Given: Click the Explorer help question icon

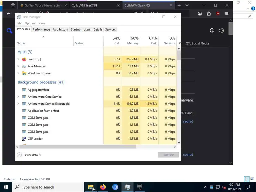Looking at the screenshot, I should click(x=253, y=9).
